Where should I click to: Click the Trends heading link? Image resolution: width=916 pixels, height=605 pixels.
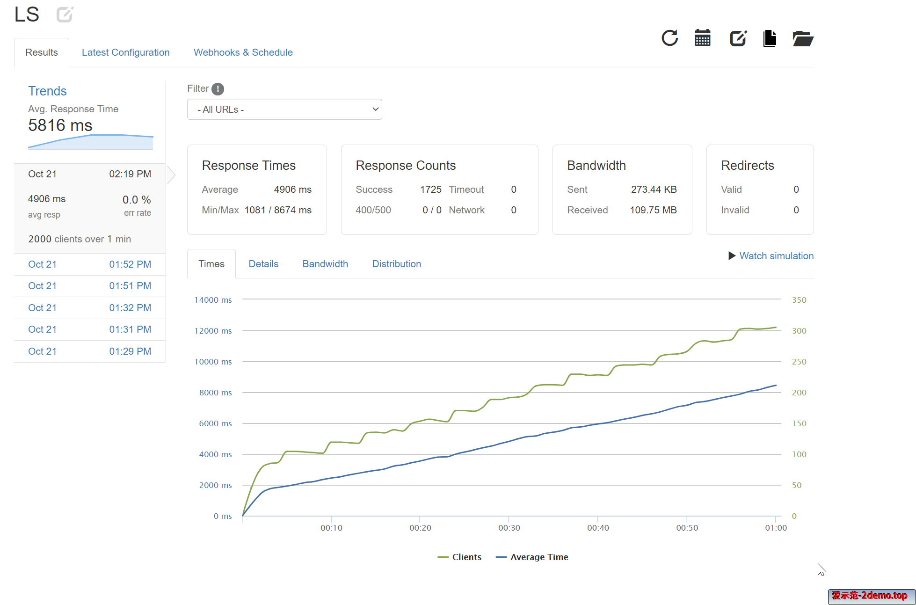[47, 91]
